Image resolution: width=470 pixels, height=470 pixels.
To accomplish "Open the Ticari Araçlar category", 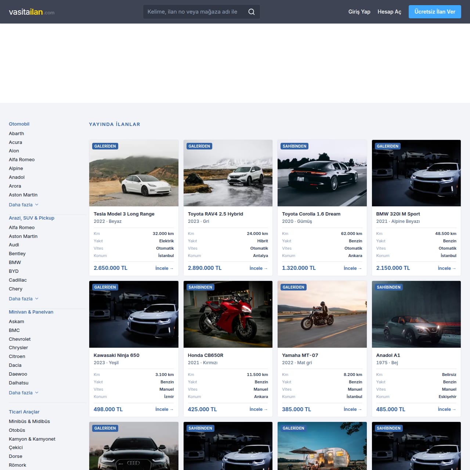I will [x=24, y=412].
